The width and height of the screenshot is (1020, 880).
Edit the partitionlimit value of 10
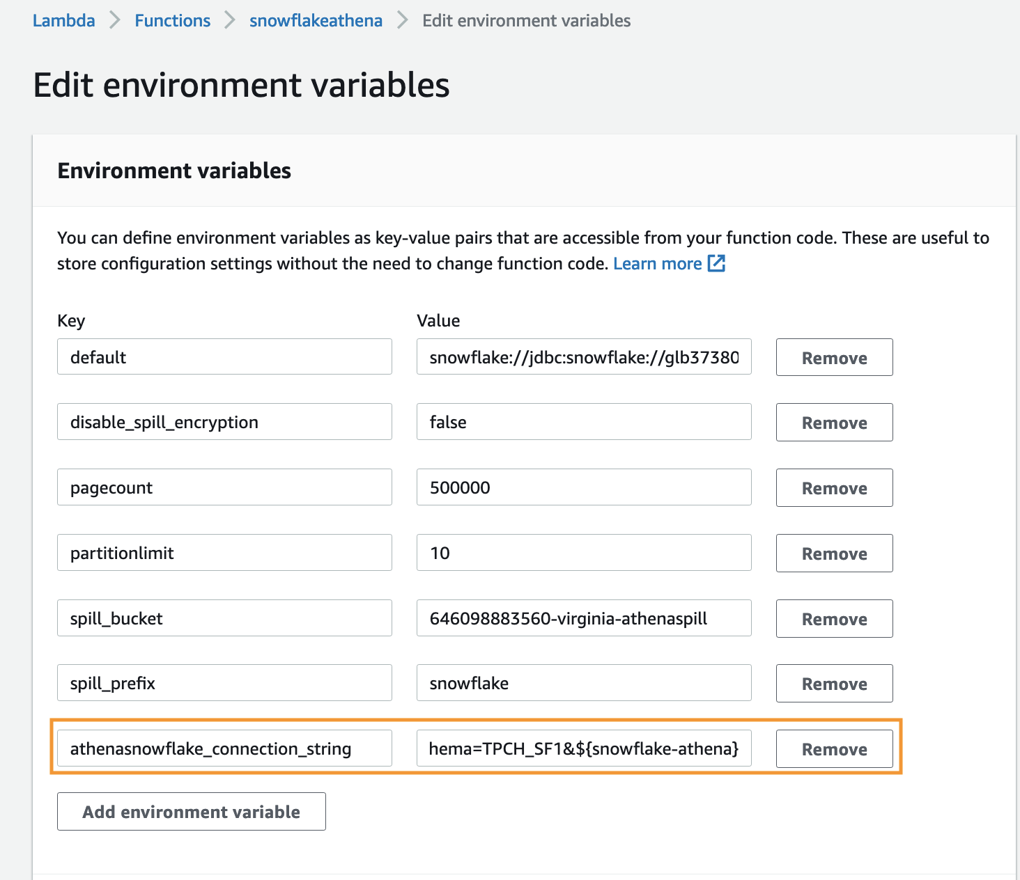pos(584,553)
